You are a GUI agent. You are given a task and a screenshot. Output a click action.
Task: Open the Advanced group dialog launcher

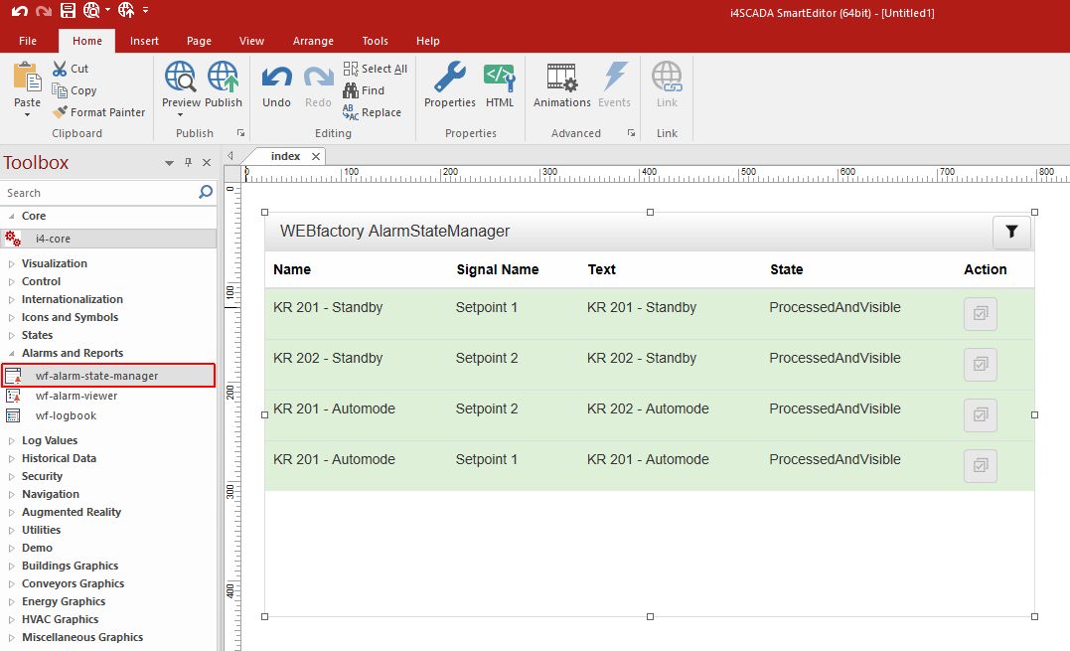[631, 133]
